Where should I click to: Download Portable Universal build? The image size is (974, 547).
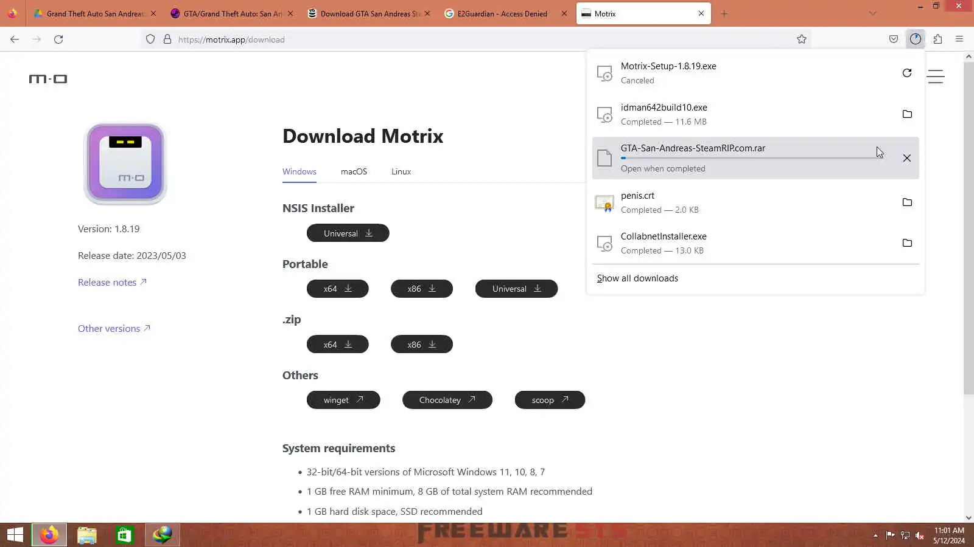[516, 289]
